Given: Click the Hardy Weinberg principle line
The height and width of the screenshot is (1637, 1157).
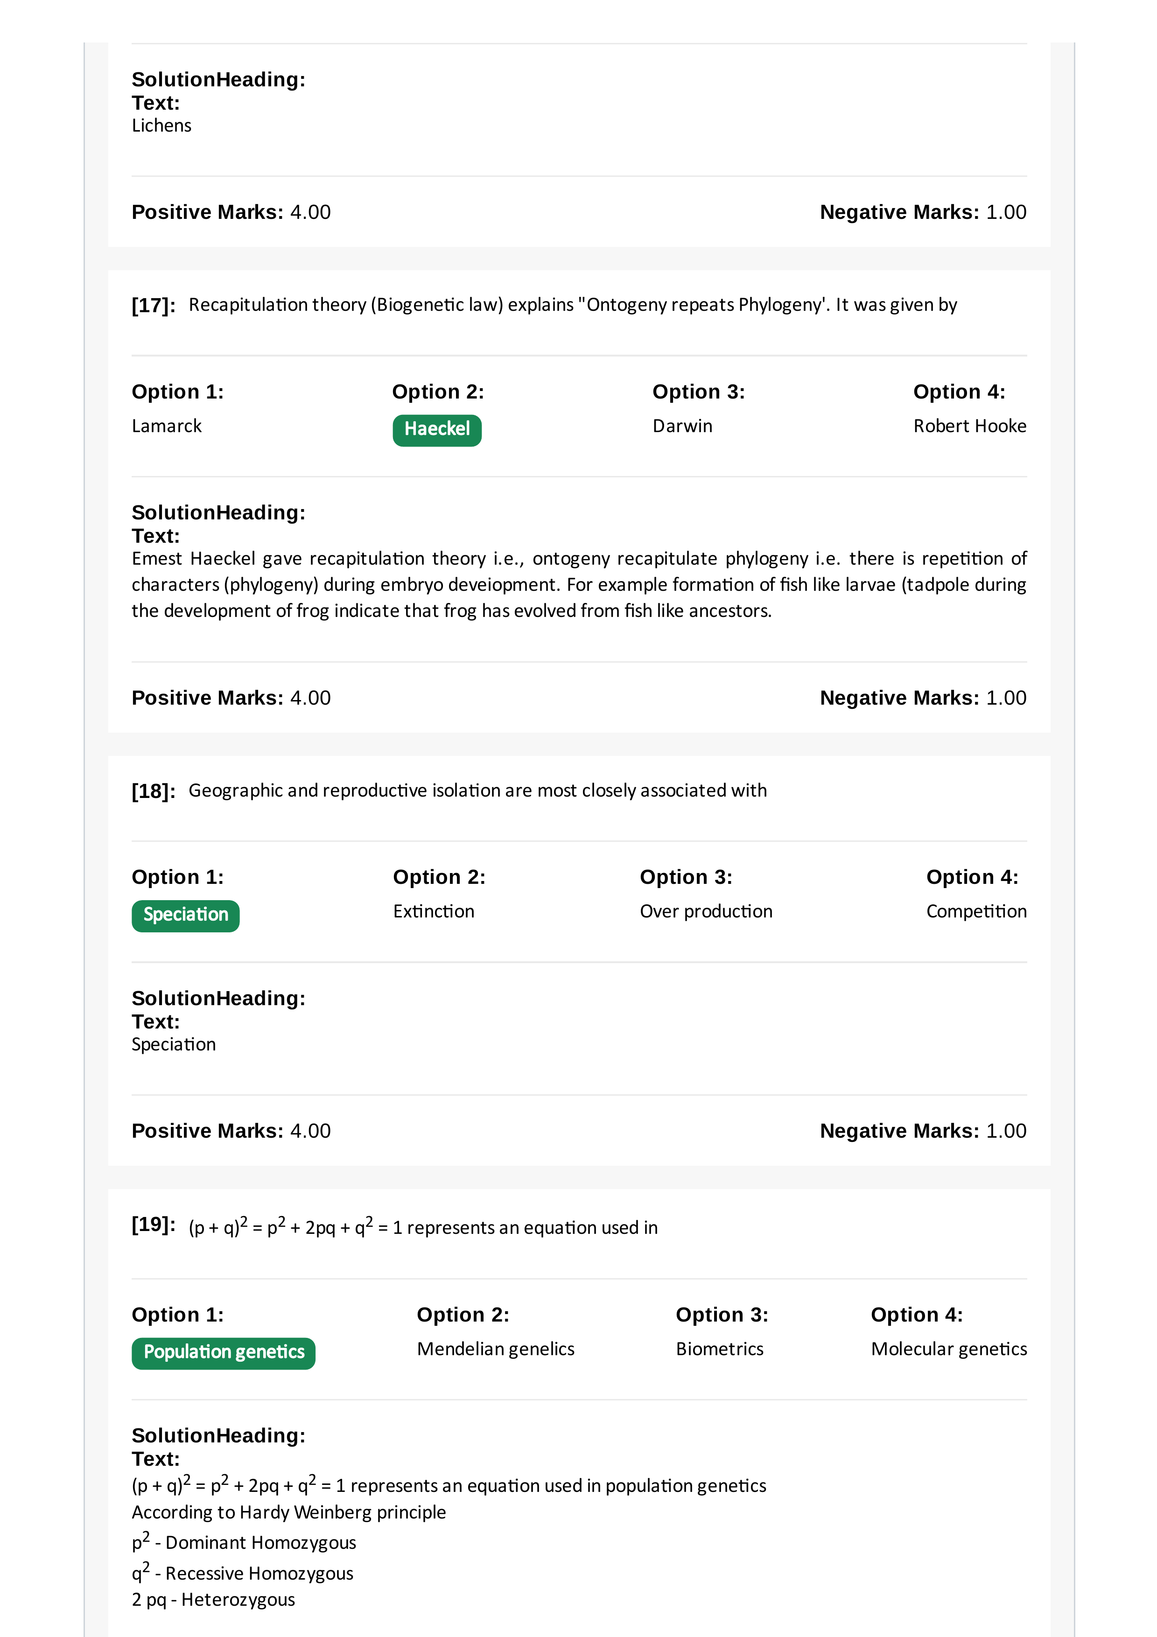Looking at the screenshot, I should 289,1512.
